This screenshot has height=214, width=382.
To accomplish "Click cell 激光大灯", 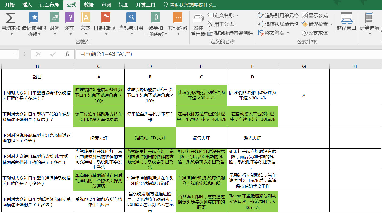I will pos(253,138).
